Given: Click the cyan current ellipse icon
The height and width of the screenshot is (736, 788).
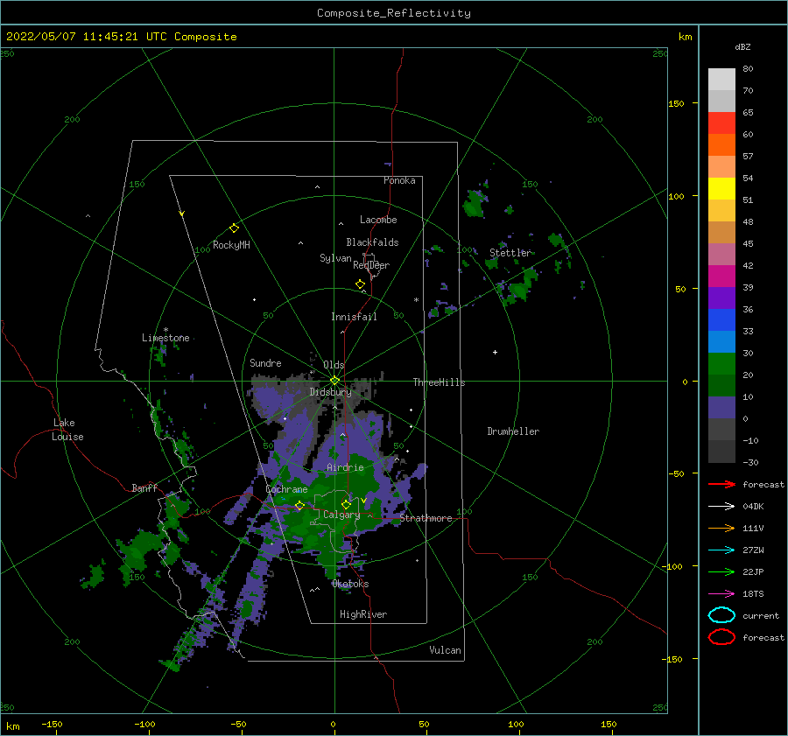Looking at the screenshot, I should tap(721, 615).
